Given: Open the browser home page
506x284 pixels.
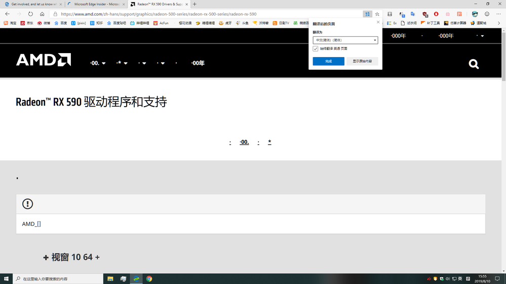Looking at the screenshot, I should click(42, 14).
